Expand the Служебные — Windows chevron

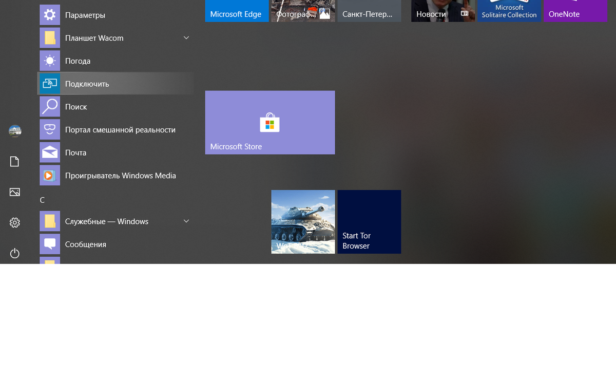click(x=186, y=221)
